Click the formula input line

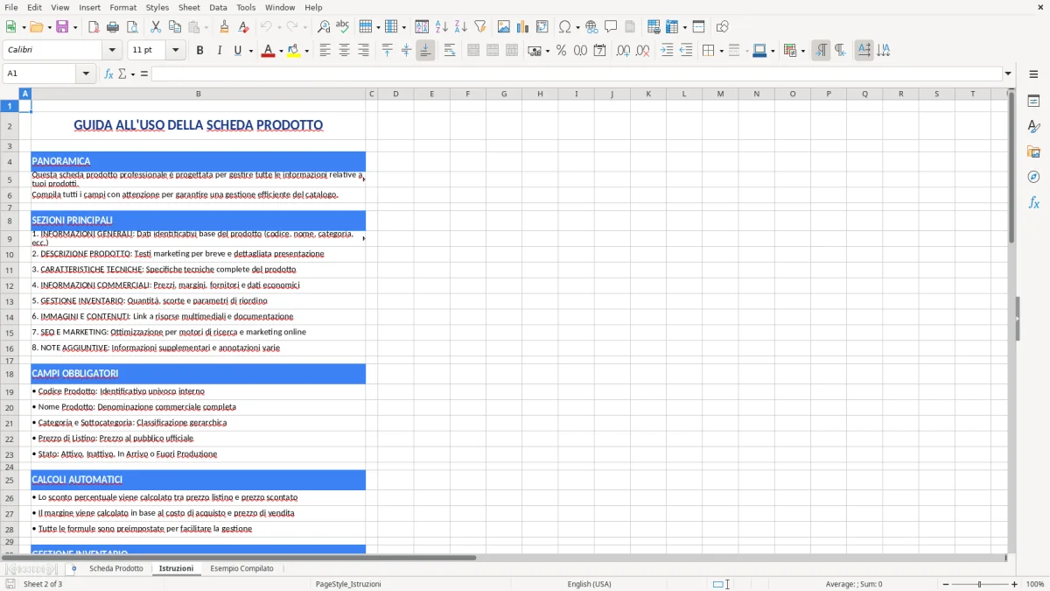pos(577,74)
